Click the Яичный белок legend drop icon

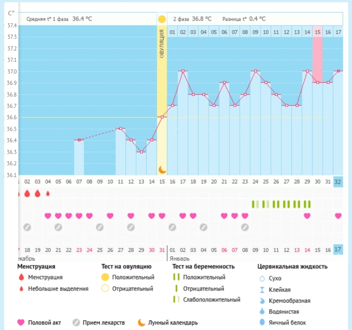click(262, 323)
